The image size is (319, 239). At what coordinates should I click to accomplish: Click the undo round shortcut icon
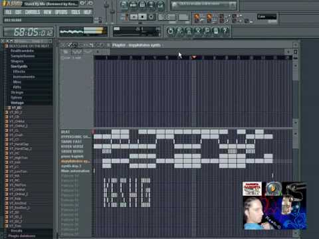[x=170, y=31]
